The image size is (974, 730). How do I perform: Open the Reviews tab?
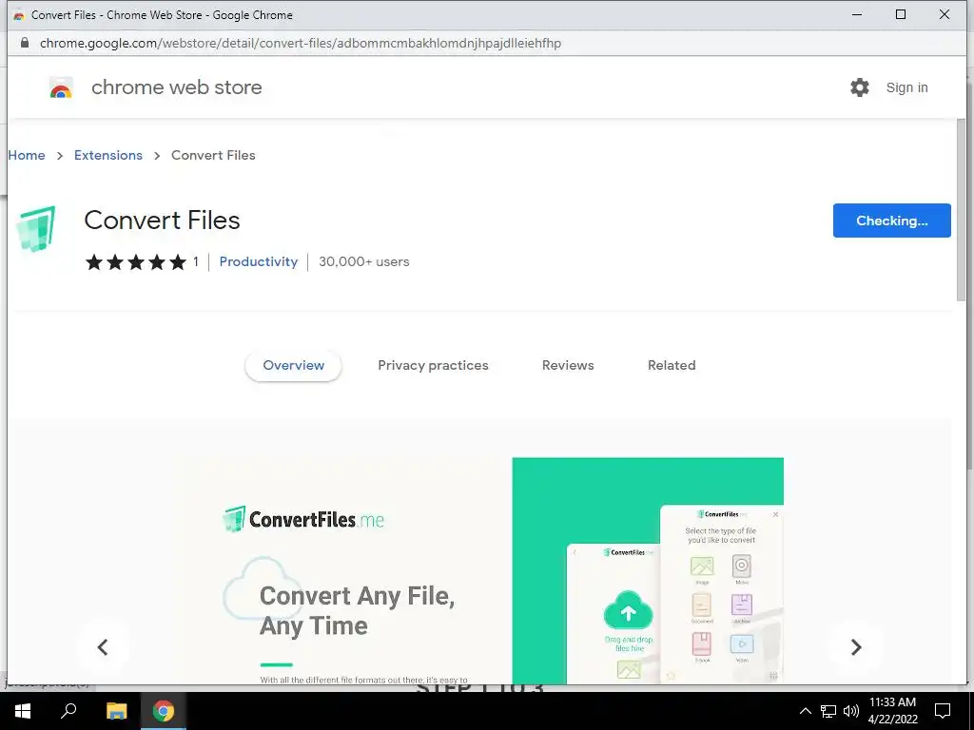coord(568,366)
